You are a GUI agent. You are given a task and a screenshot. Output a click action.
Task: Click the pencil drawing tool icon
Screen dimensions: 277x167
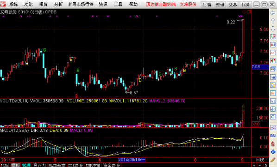(273, 160)
